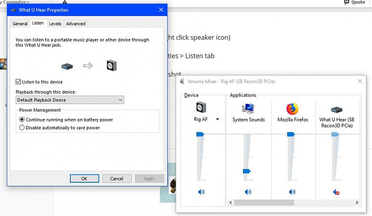The width and height of the screenshot is (372, 216).
Task: Select Disable automatically to save power
Action: coord(22,128)
